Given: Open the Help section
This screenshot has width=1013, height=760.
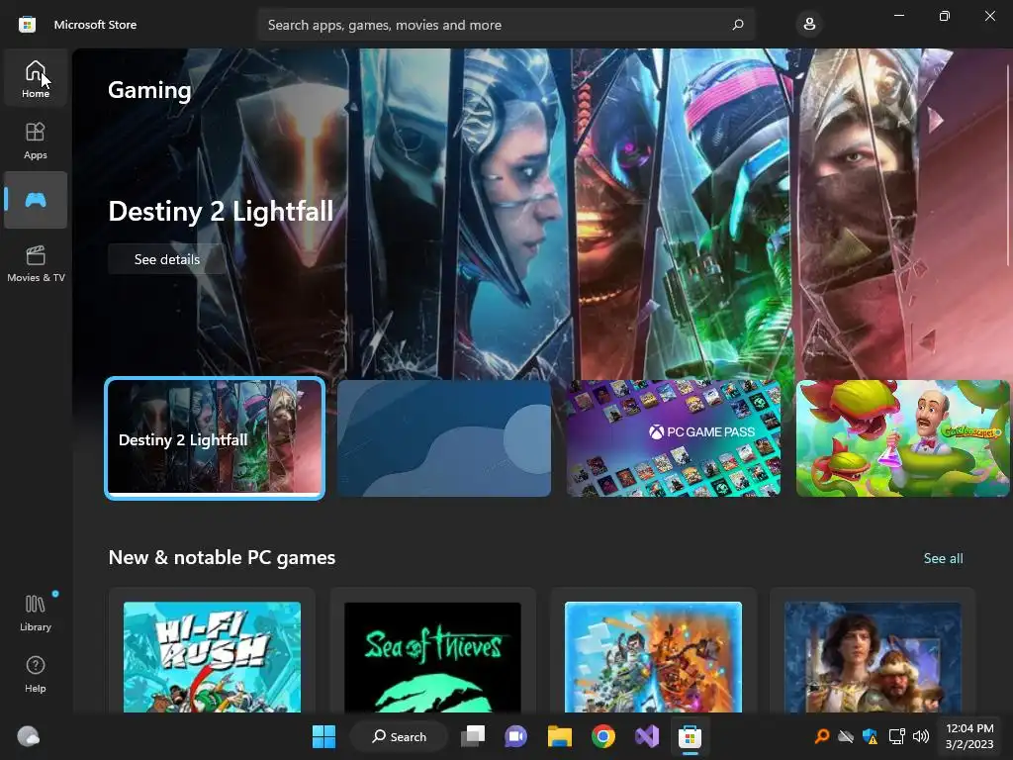Looking at the screenshot, I should 36,673.
